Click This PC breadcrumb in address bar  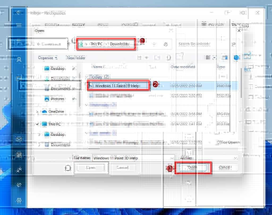96,44
